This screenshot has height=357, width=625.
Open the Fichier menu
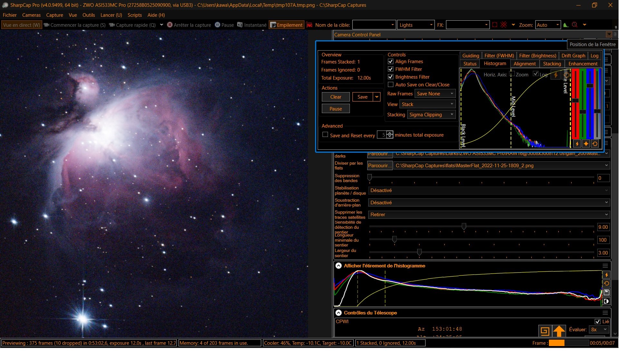tap(10, 15)
